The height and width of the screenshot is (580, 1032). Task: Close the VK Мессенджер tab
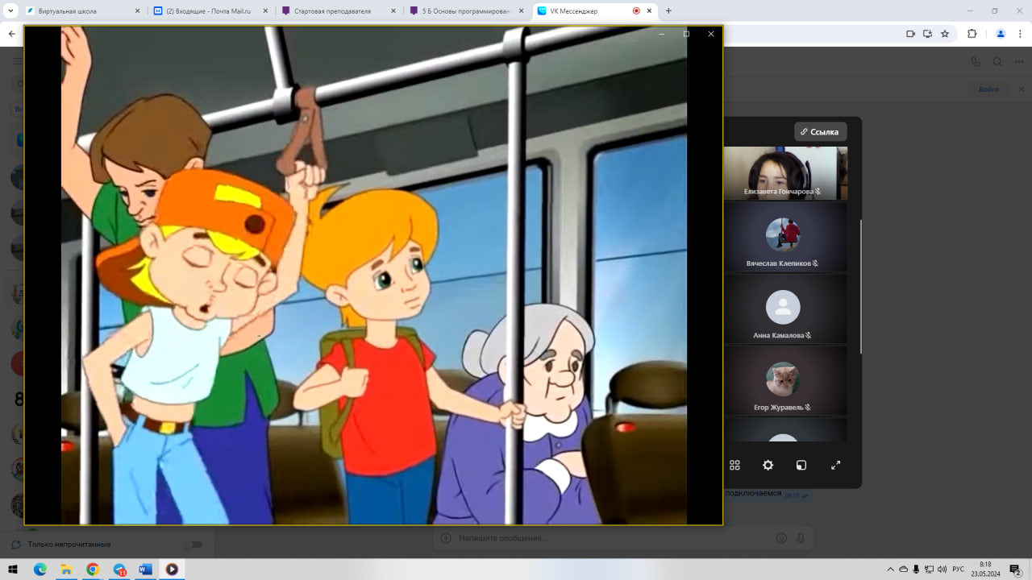coord(650,11)
